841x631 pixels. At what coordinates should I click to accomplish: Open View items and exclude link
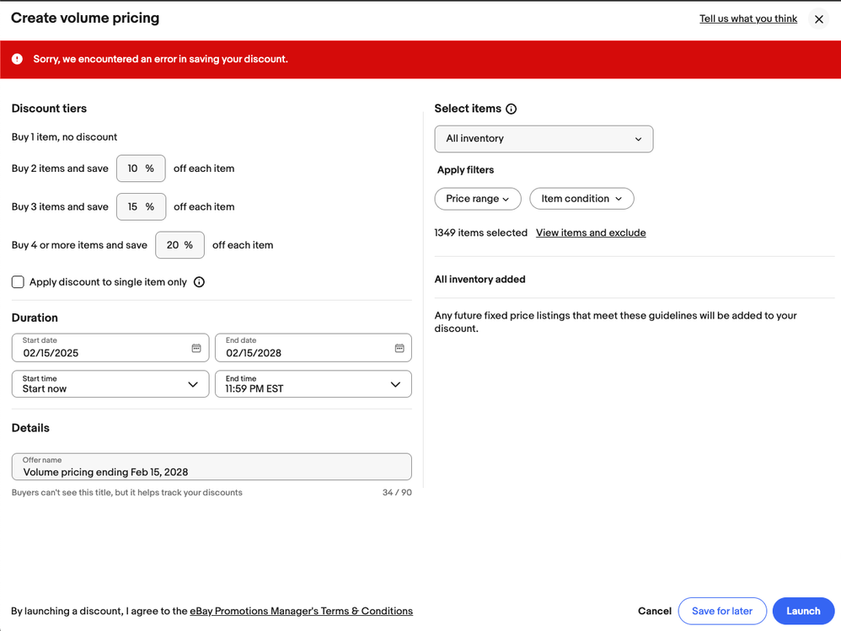click(x=591, y=233)
